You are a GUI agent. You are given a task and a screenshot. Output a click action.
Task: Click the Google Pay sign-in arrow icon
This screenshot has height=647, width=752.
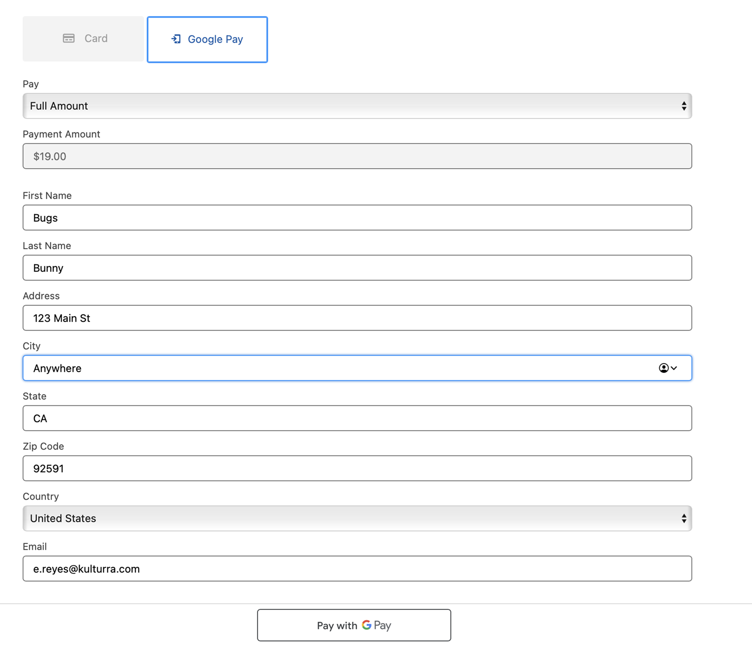tap(176, 39)
